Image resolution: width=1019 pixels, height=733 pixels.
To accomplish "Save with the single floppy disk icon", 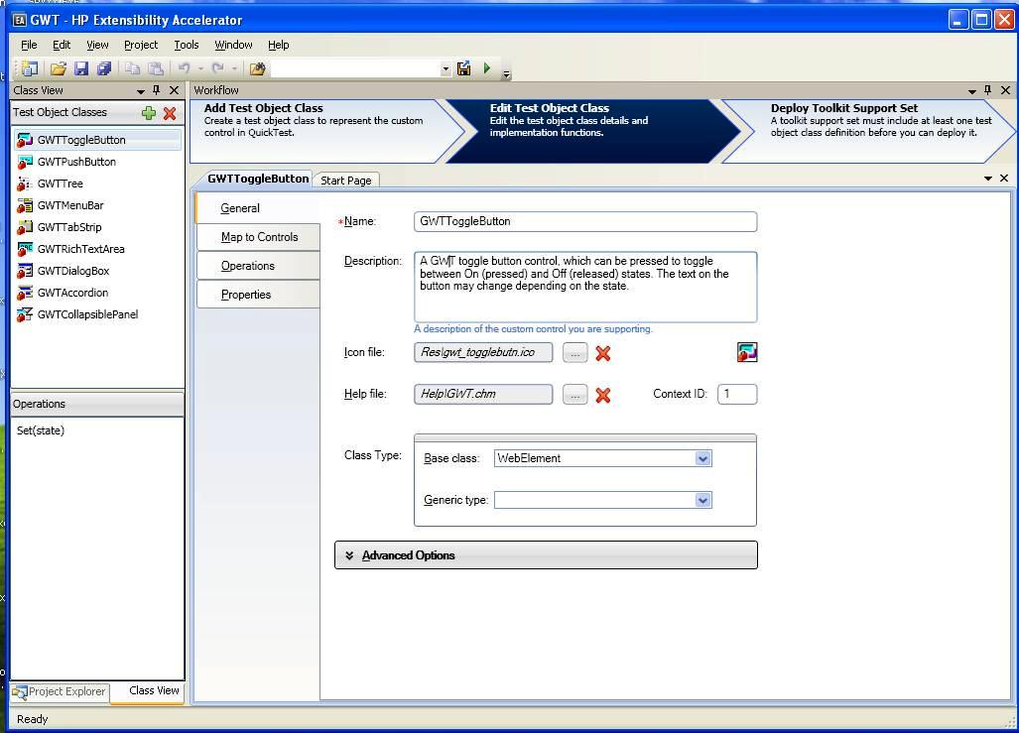I will (81, 68).
